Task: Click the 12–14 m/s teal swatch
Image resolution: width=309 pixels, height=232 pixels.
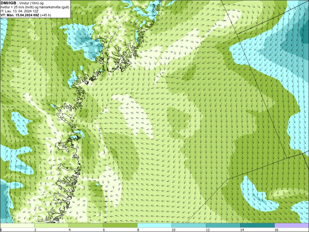Action: 223,225
